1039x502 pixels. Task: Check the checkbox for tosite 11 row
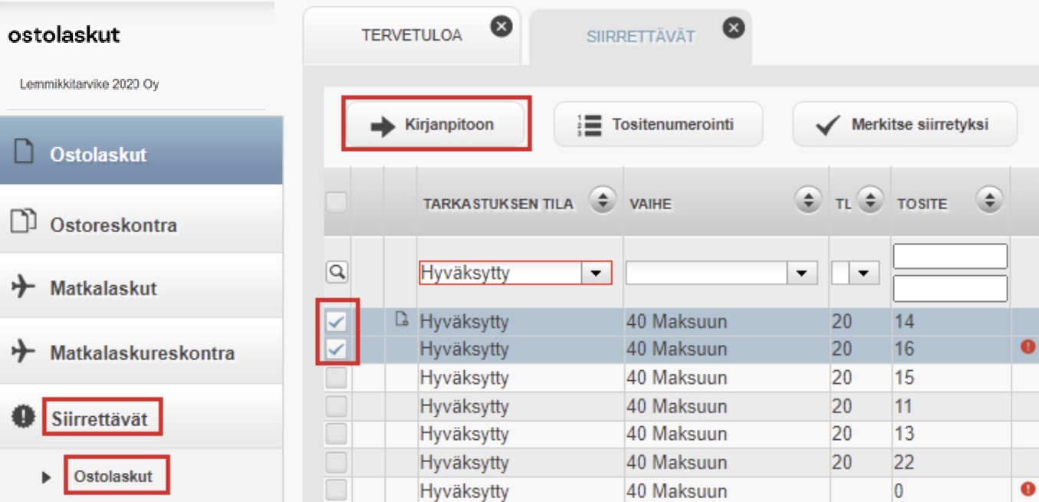click(337, 405)
